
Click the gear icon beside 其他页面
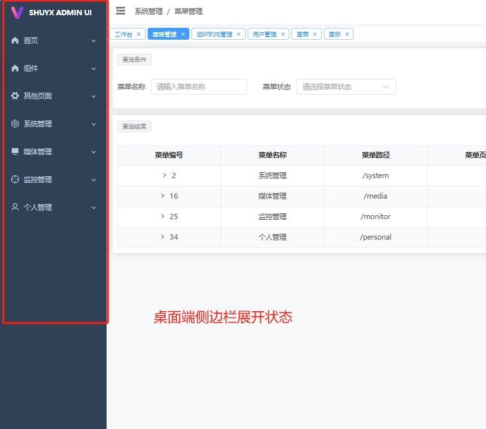(x=15, y=96)
